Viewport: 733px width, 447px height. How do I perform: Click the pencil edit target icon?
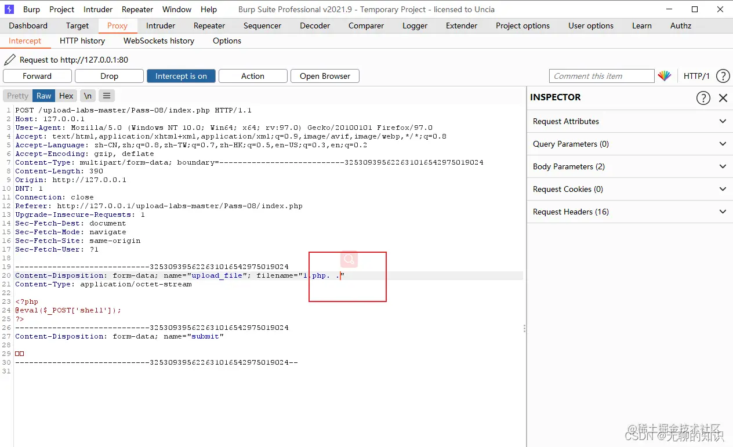pyautogui.click(x=10, y=60)
